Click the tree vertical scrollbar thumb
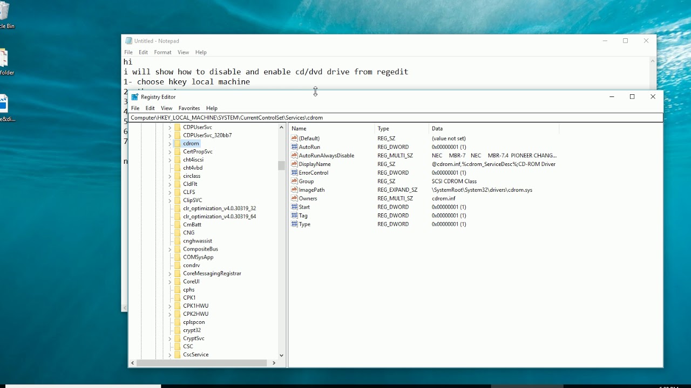Screen dimensions: 691x388 [x=281, y=165]
